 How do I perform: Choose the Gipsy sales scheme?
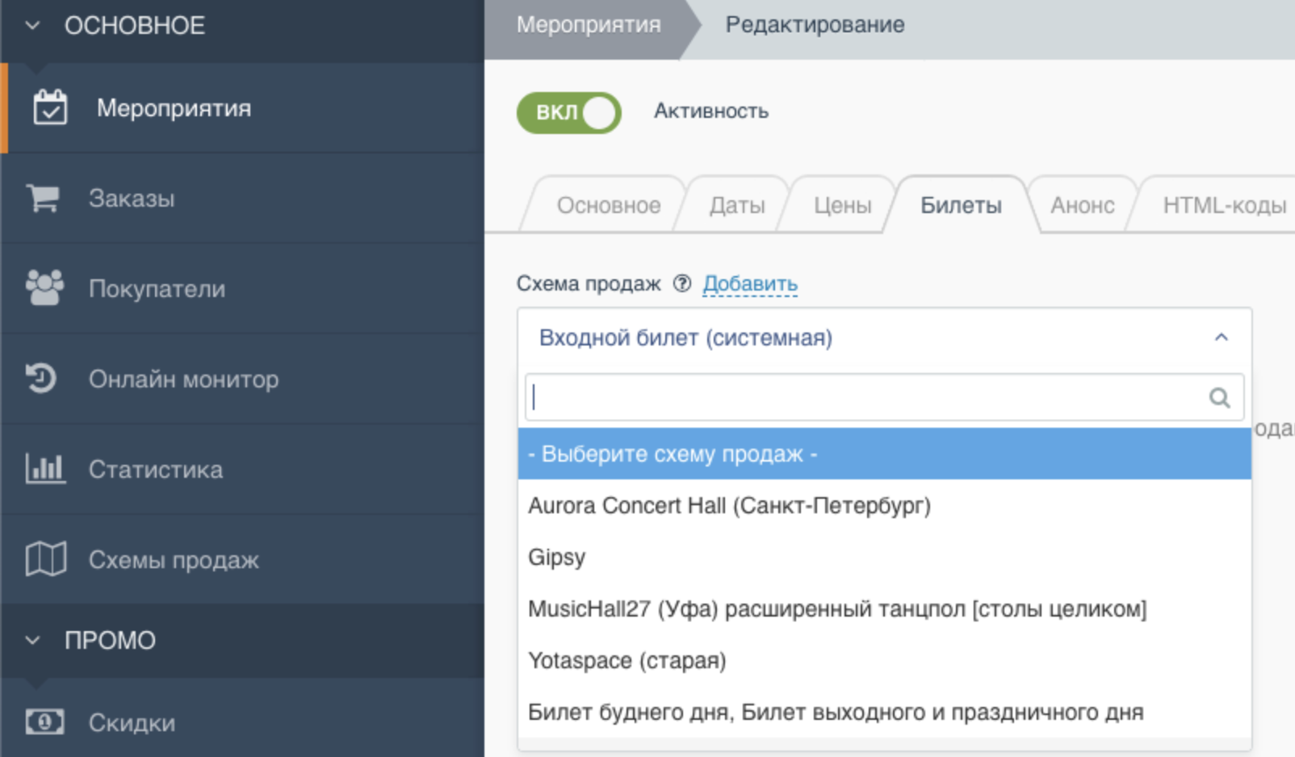[x=884, y=557]
